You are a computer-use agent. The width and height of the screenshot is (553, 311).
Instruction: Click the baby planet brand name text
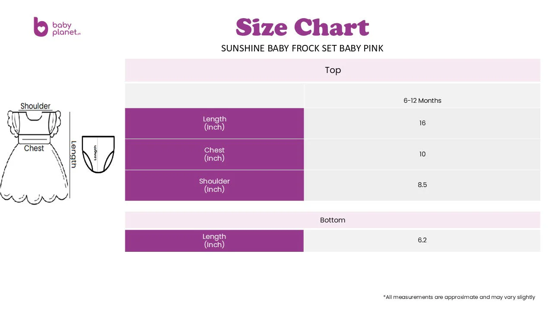coord(66,29)
